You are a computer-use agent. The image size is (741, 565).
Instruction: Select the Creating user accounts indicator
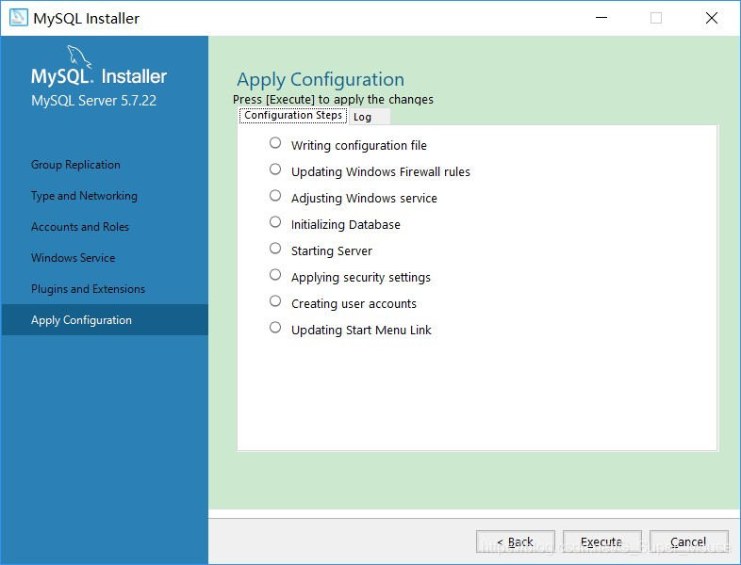(275, 301)
